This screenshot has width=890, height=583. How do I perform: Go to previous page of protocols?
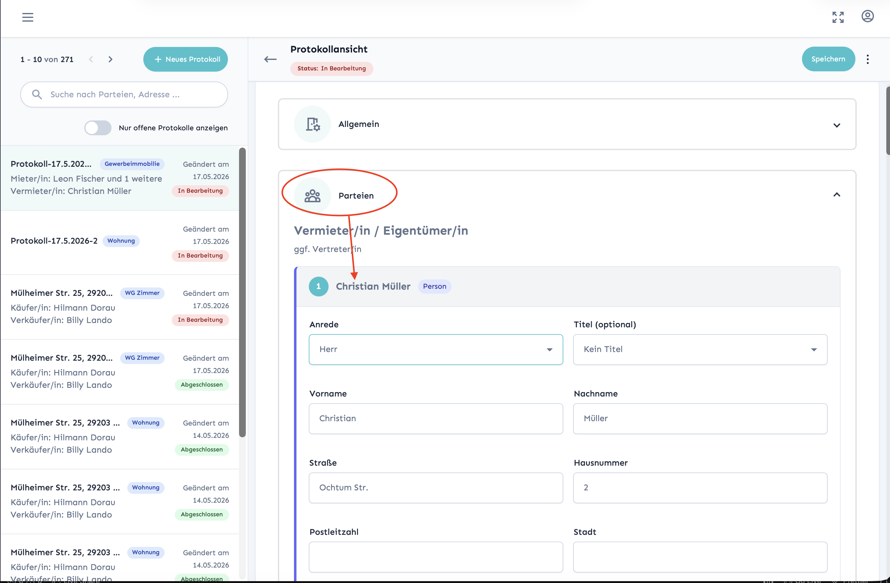[x=91, y=59]
